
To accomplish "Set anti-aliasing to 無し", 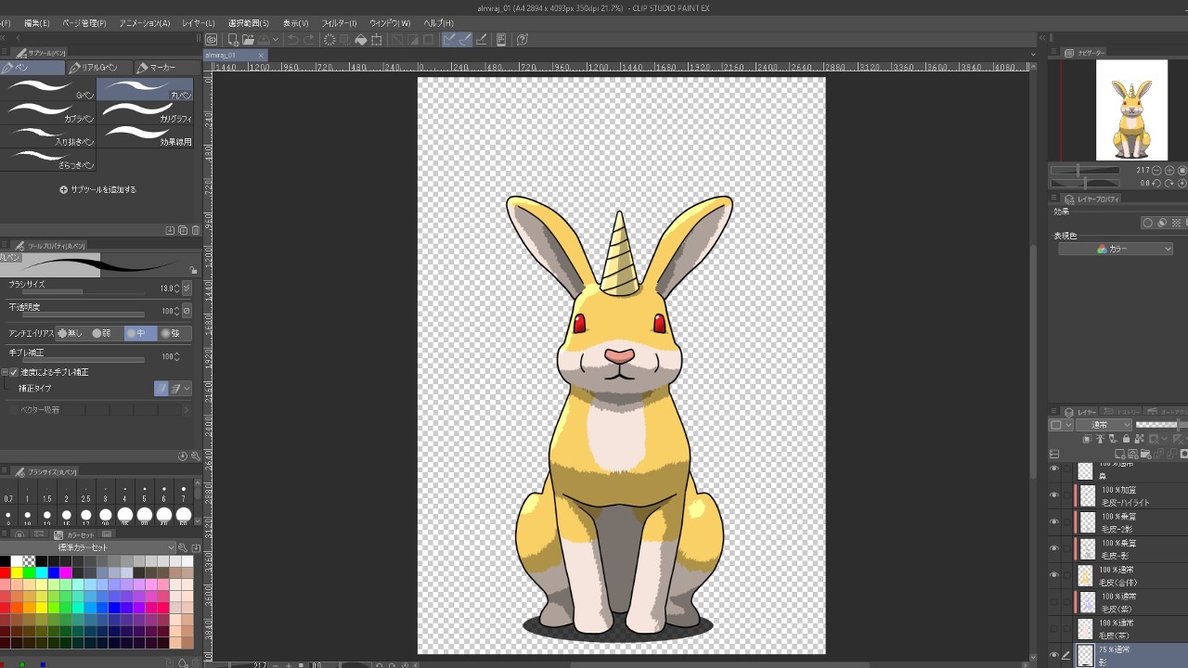I will pyautogui.click(x=70, y=333).
